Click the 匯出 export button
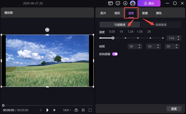 pos(149,3)
